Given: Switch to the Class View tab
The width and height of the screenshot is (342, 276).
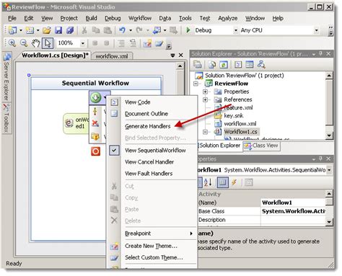Looking at the screenshot, I should pos(261,146).
